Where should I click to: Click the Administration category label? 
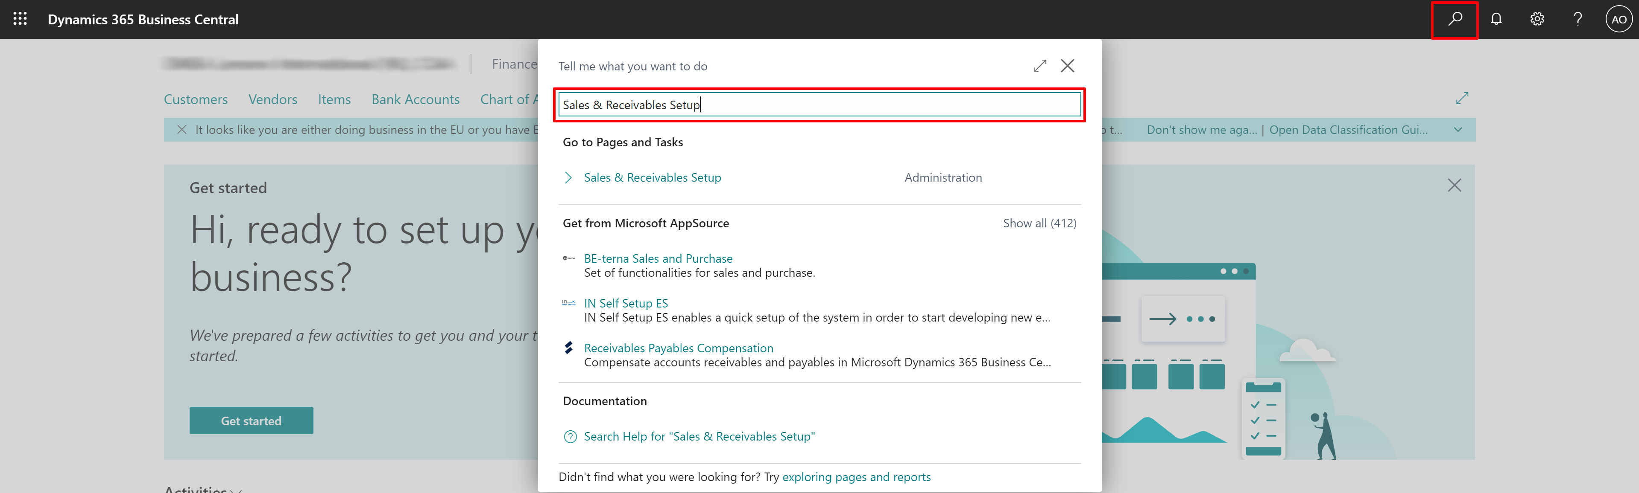coord(943,178)
